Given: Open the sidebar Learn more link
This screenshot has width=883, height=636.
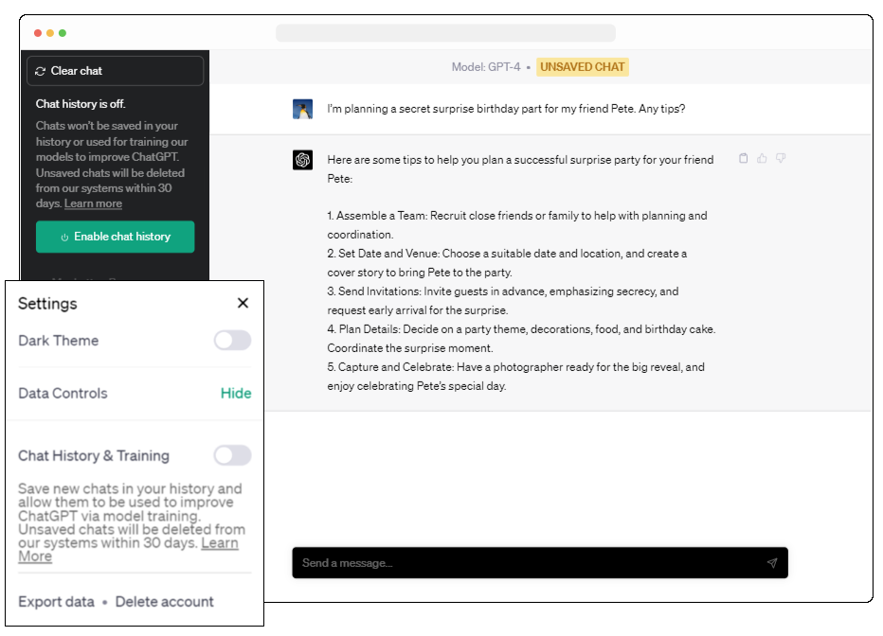Looking at the screenshot, I should pyautogui.click(x=93, y=203).
